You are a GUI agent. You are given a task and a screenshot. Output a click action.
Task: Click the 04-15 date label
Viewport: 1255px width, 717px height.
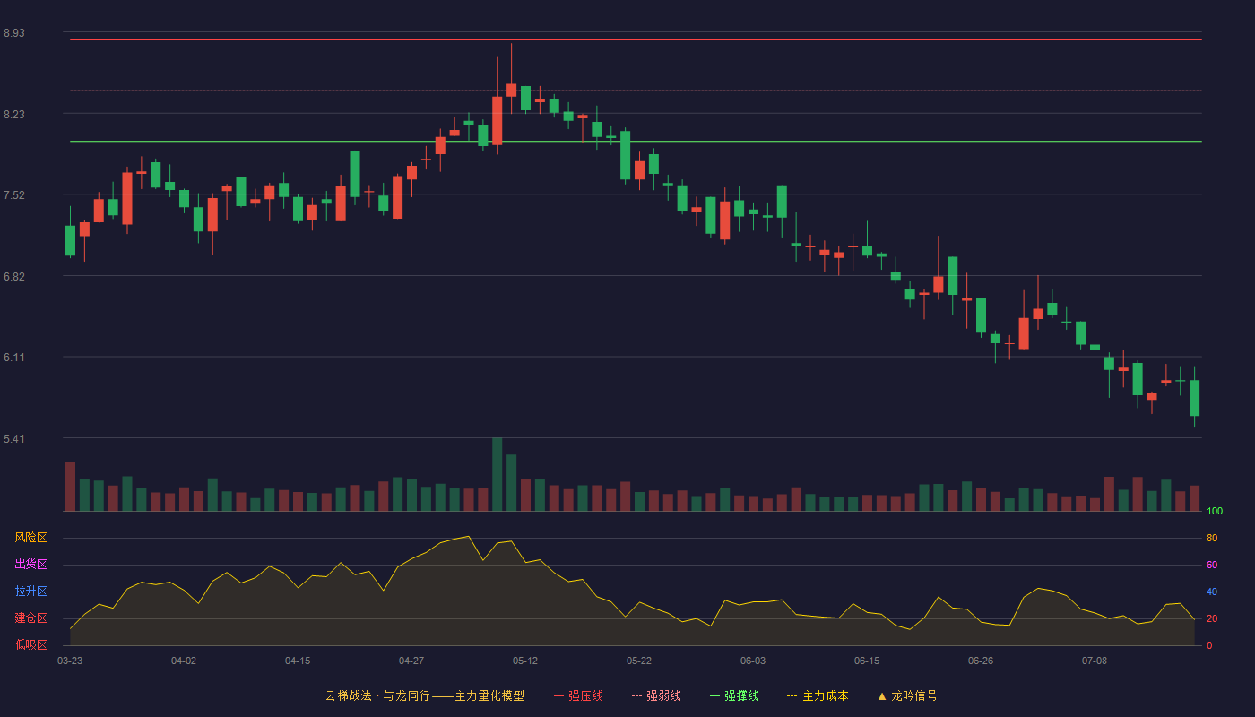(x=298, y=661)
